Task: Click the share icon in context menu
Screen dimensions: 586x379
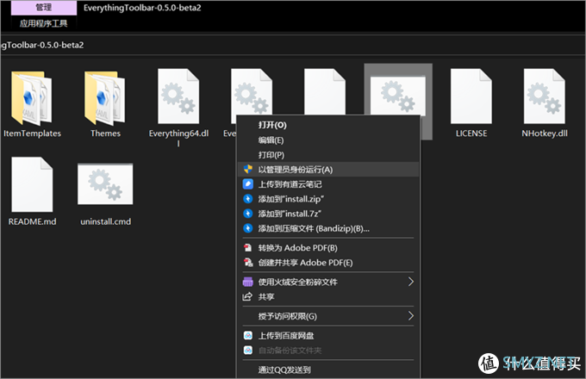Action: pyautogui.click(x=247, y=296)
